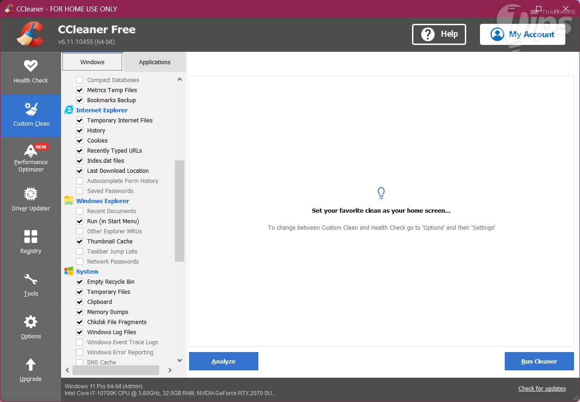Click horizontal scrollbar thumb under list
The image size is (580, 402).
(x=116, y=370)
